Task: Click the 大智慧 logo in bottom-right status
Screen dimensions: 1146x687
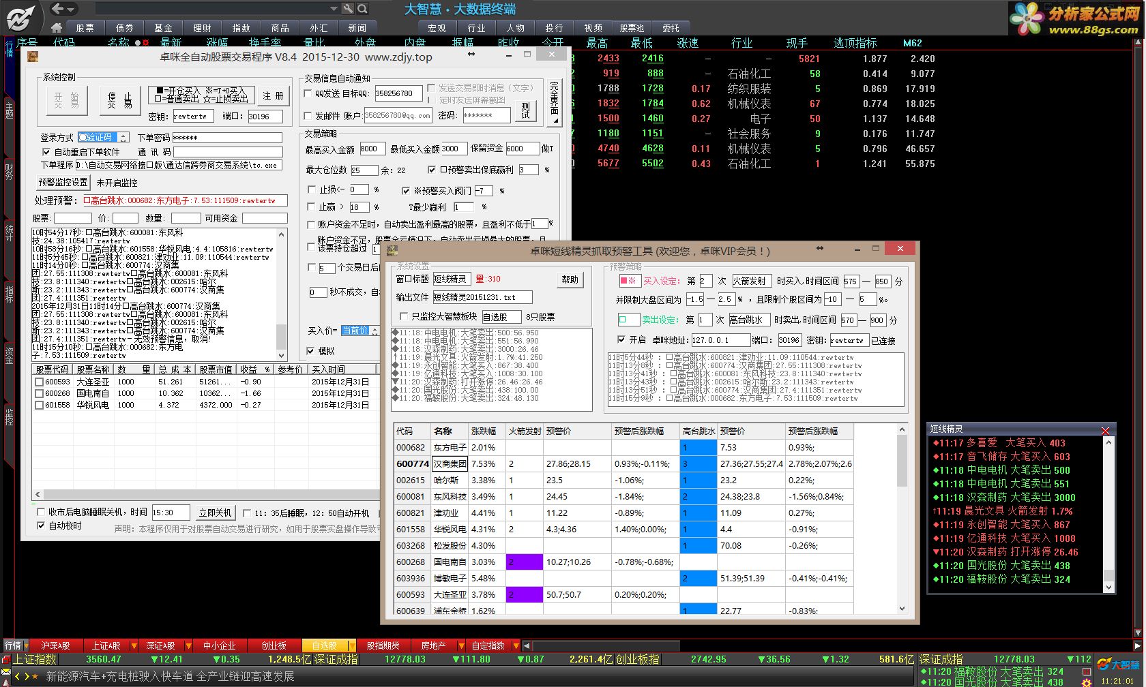Action: pyautogui.click(x=1119, y=665)
